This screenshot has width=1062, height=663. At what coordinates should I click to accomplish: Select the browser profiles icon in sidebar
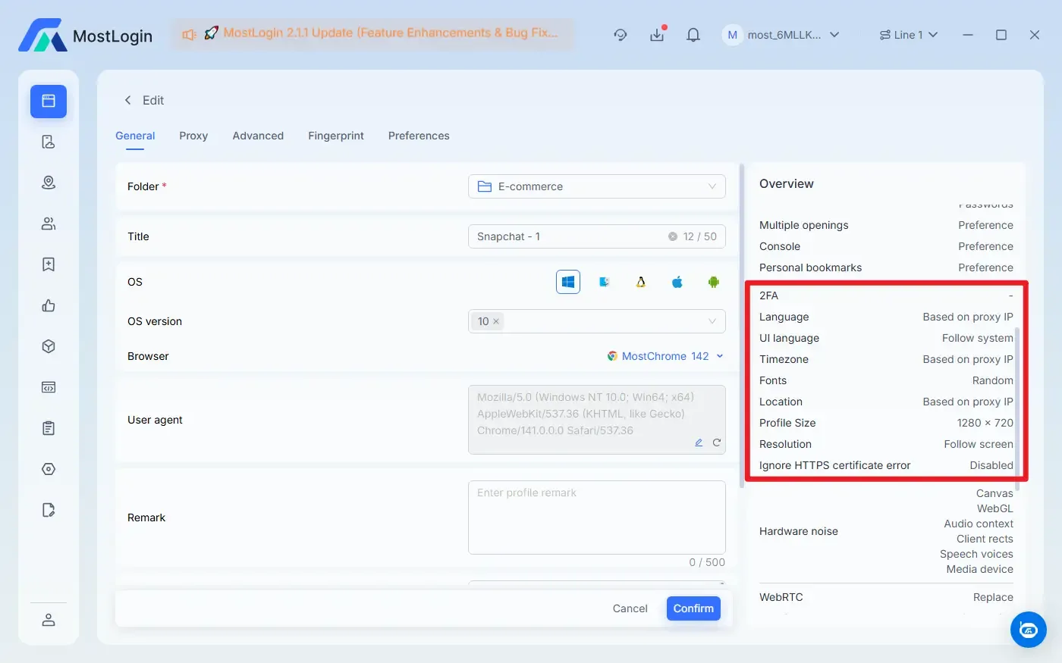(x=48, y=100)
